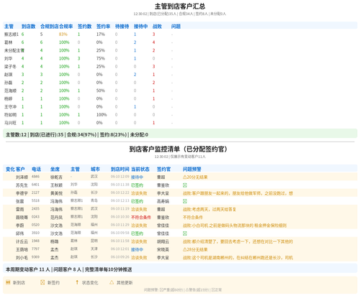The width and height of the screenshot is (360, 306).
Task: Click the red 不符合条件 status cell
Action: pos(141,217)
